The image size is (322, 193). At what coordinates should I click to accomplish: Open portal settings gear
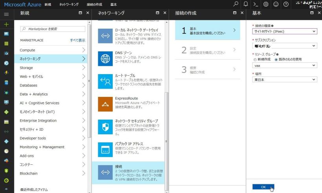pos(266,4)
